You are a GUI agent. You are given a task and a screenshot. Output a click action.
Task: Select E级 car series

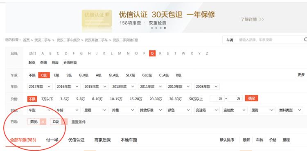(56, 75)
